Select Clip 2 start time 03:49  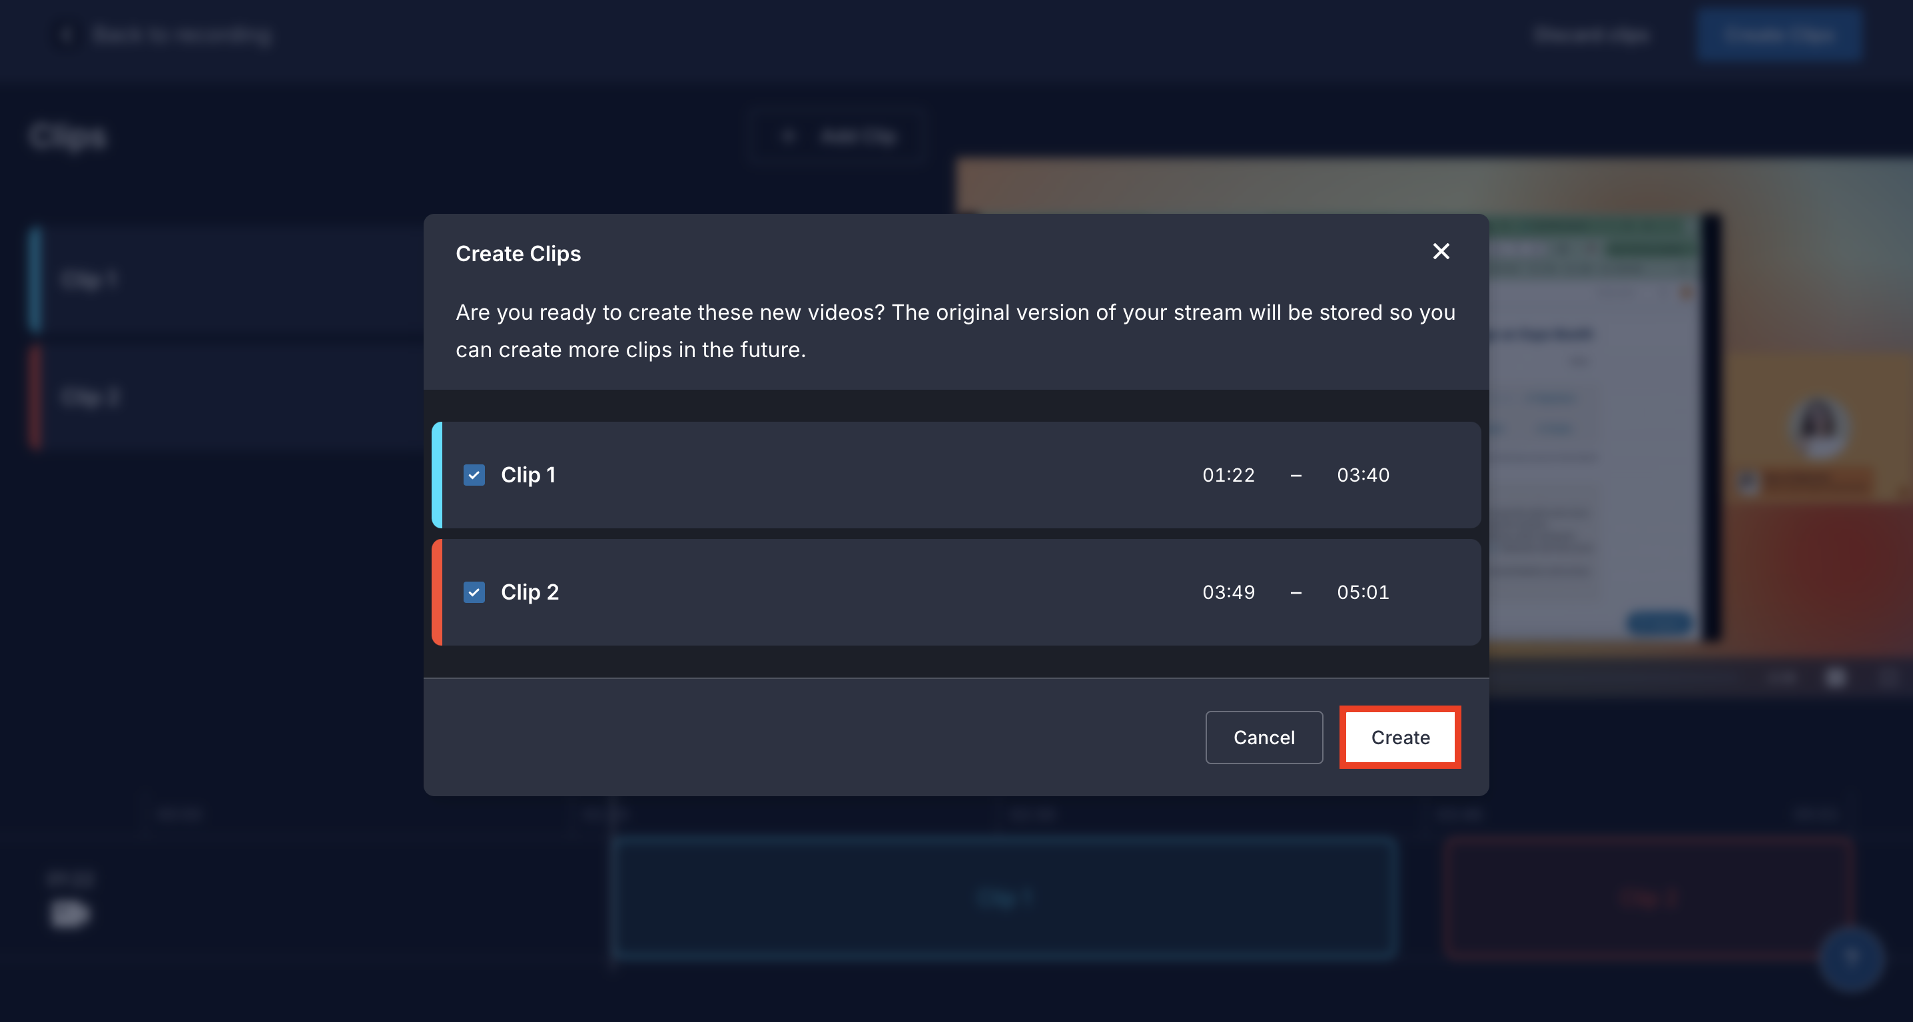tap(1228, 593)
